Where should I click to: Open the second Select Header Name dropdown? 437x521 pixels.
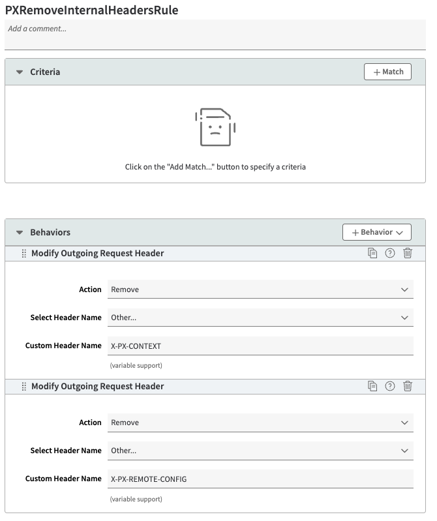coord(260,451)
